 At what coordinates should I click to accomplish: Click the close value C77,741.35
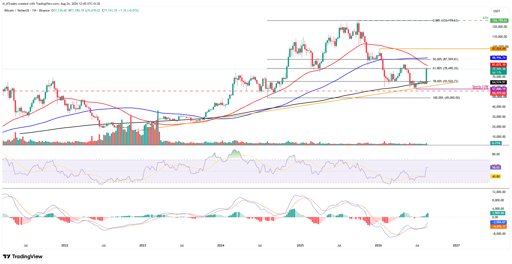point(109,10)
